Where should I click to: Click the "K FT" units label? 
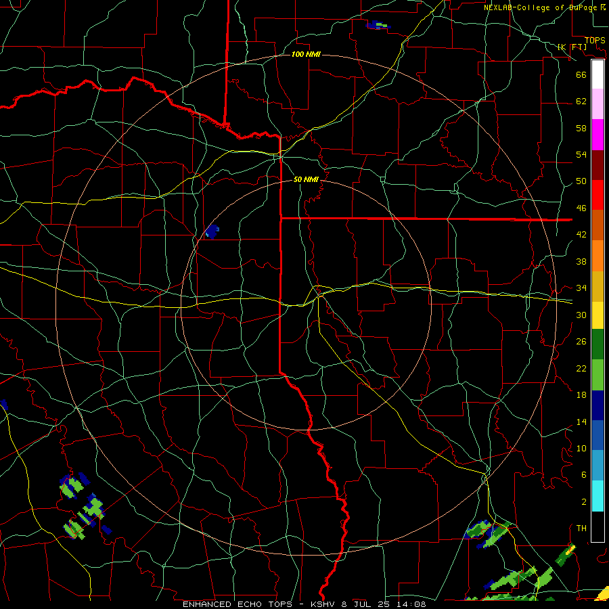[x=572, y=47]
